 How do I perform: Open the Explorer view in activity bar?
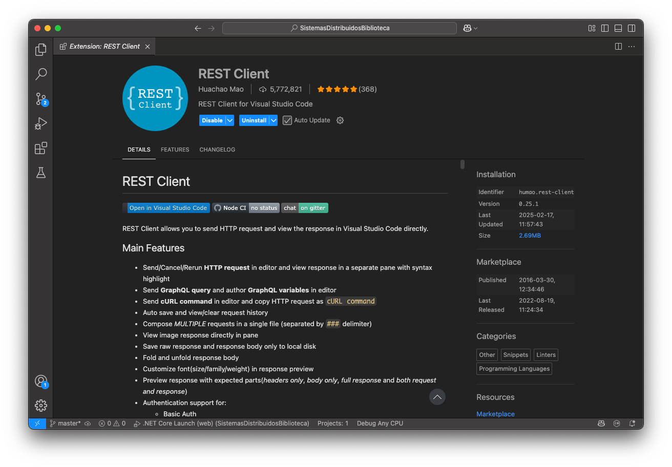41,50
